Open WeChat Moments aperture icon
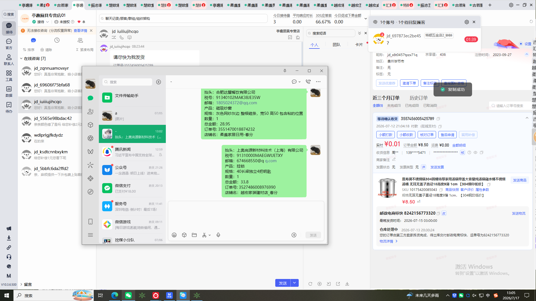536x301 pixels. [90, 138]
